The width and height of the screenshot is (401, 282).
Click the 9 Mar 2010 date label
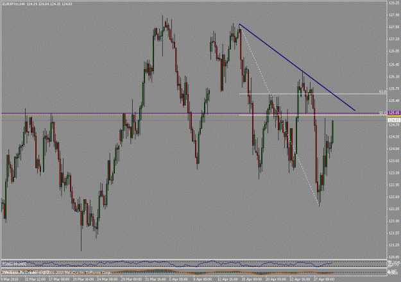(x=9, y=279)
